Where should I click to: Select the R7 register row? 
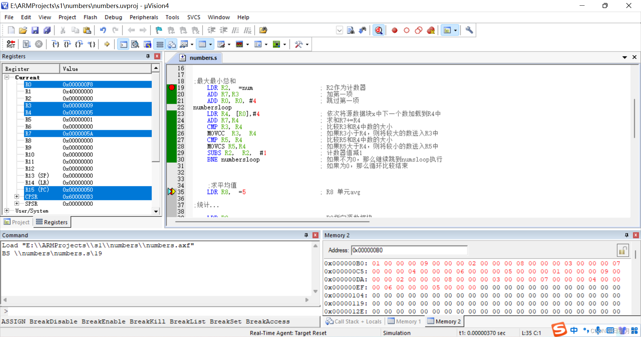[88, 134]
